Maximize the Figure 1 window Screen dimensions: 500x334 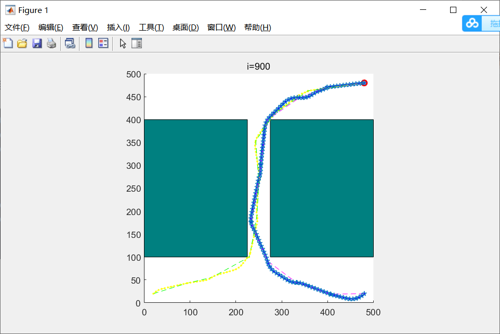click(x=453, y=10)
